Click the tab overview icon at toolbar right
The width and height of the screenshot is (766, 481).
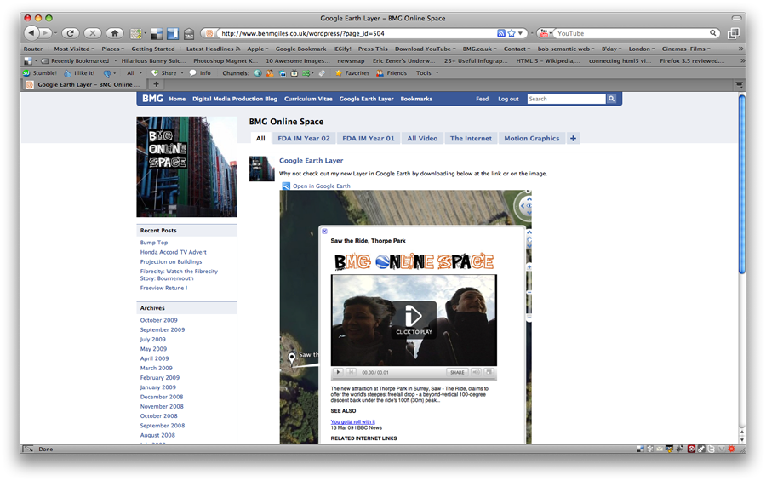point(733,33)
